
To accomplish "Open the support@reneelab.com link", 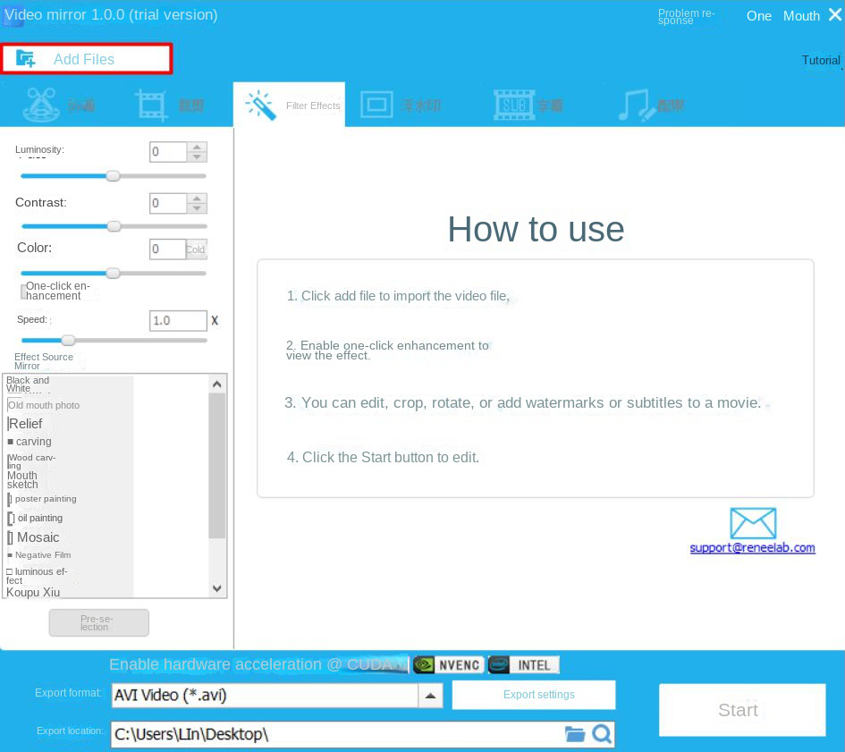I will click(752, 547).
